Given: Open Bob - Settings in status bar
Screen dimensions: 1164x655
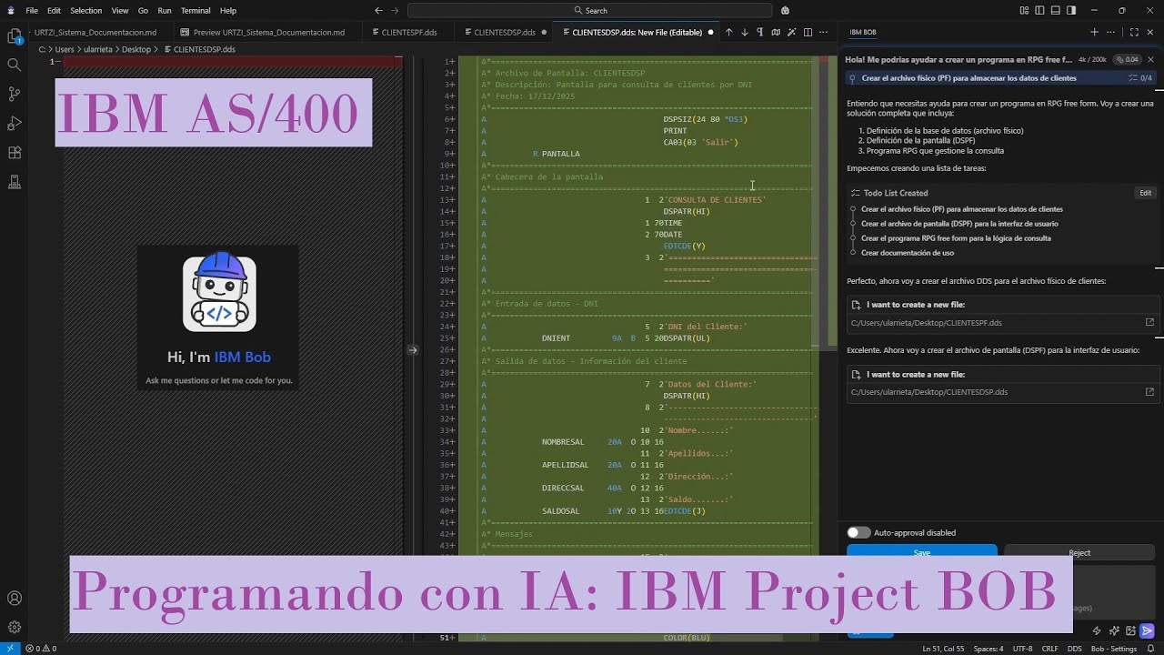Looking at the screenshot, I should point(1114,649).
